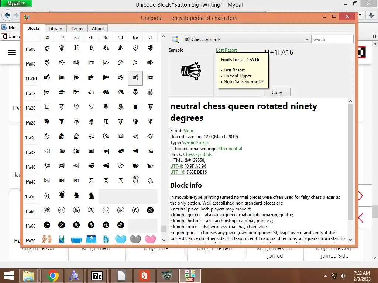
Task: Click the character grid scrollbar down arrow
Action: 164,240
